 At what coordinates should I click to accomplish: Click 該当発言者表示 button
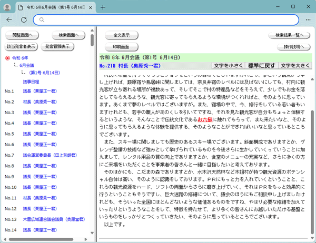coord(21,46)
